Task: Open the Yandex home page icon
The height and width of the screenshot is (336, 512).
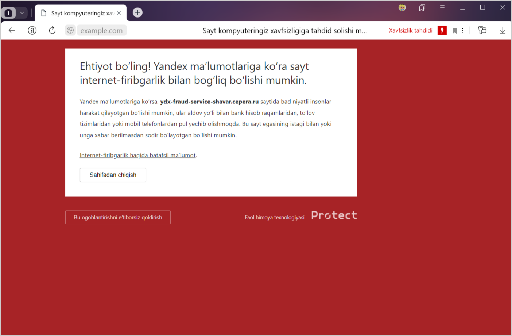Action: 32,30
